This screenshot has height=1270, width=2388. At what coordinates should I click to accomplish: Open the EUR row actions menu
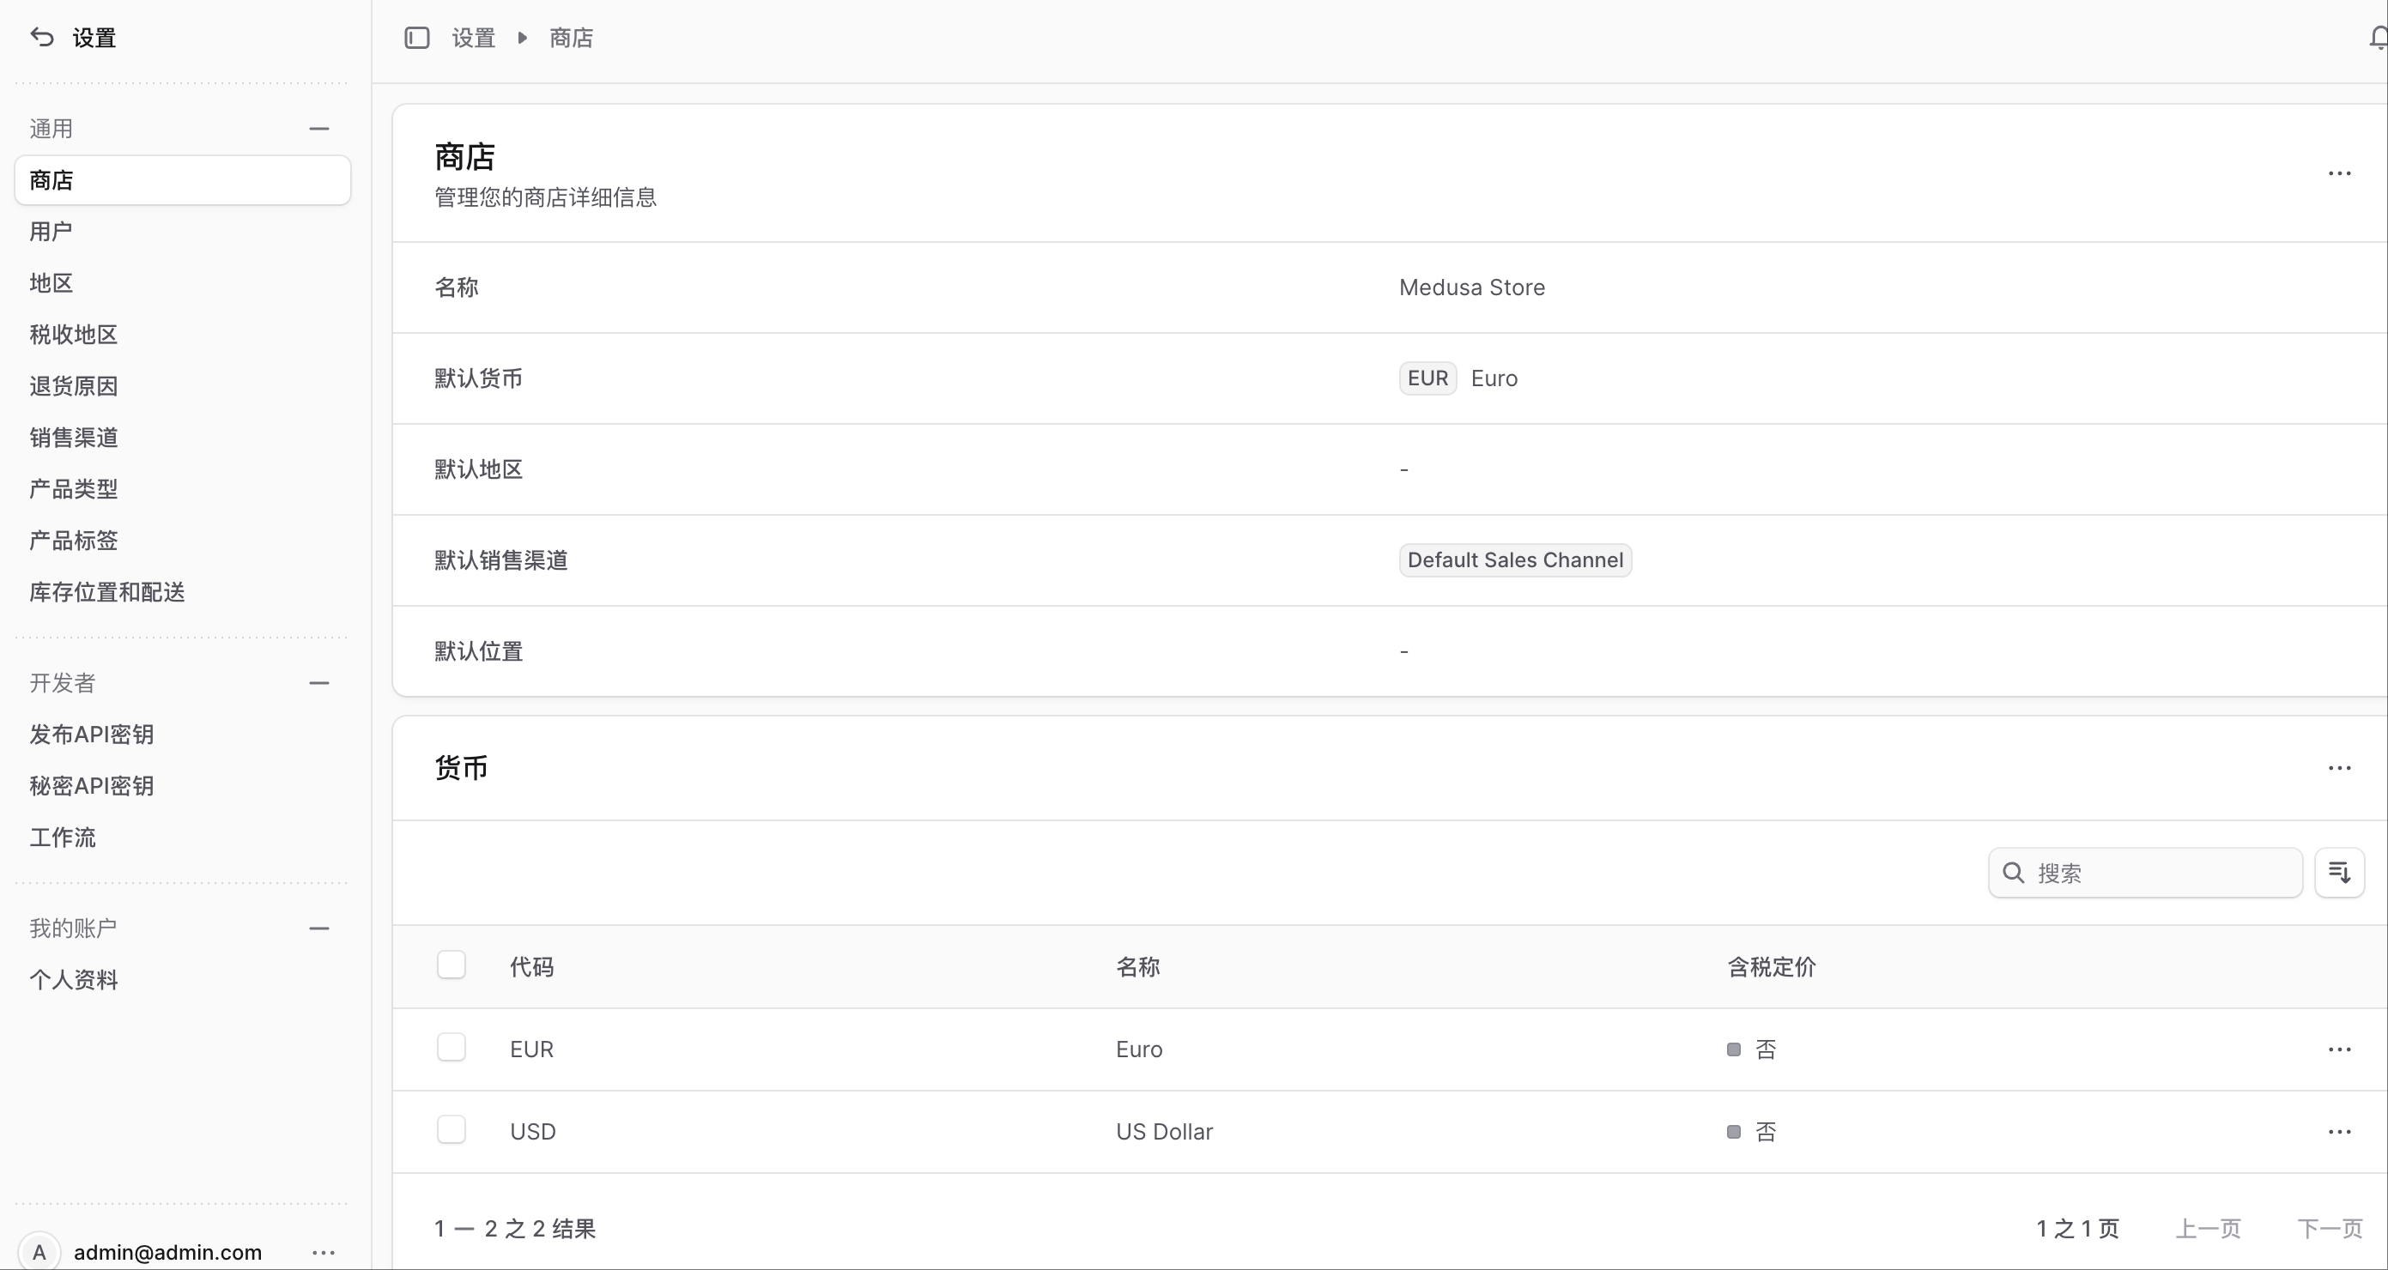[2339, 1049]
